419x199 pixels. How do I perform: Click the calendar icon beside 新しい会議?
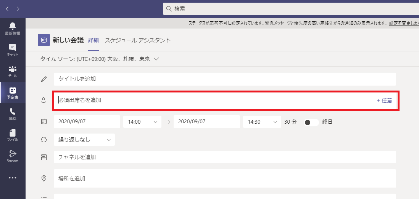click(44, 40)
